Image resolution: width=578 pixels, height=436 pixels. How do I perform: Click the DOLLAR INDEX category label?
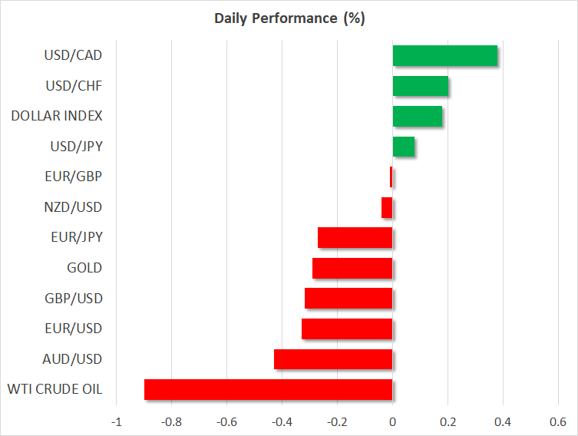click(x=57, y=116)
